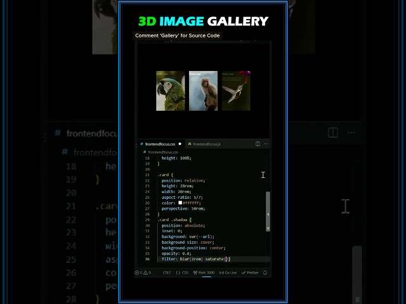Viewport: 406px width, 304px height.
Task: Select the monkey image card
Action: click(x=203, y=91)
